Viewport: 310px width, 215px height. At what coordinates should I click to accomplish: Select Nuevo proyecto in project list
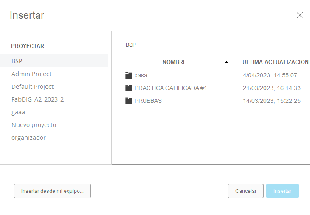(34, 125)
